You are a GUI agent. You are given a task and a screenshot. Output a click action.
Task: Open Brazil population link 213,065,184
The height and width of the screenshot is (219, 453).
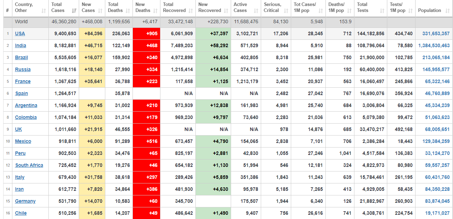436,57
